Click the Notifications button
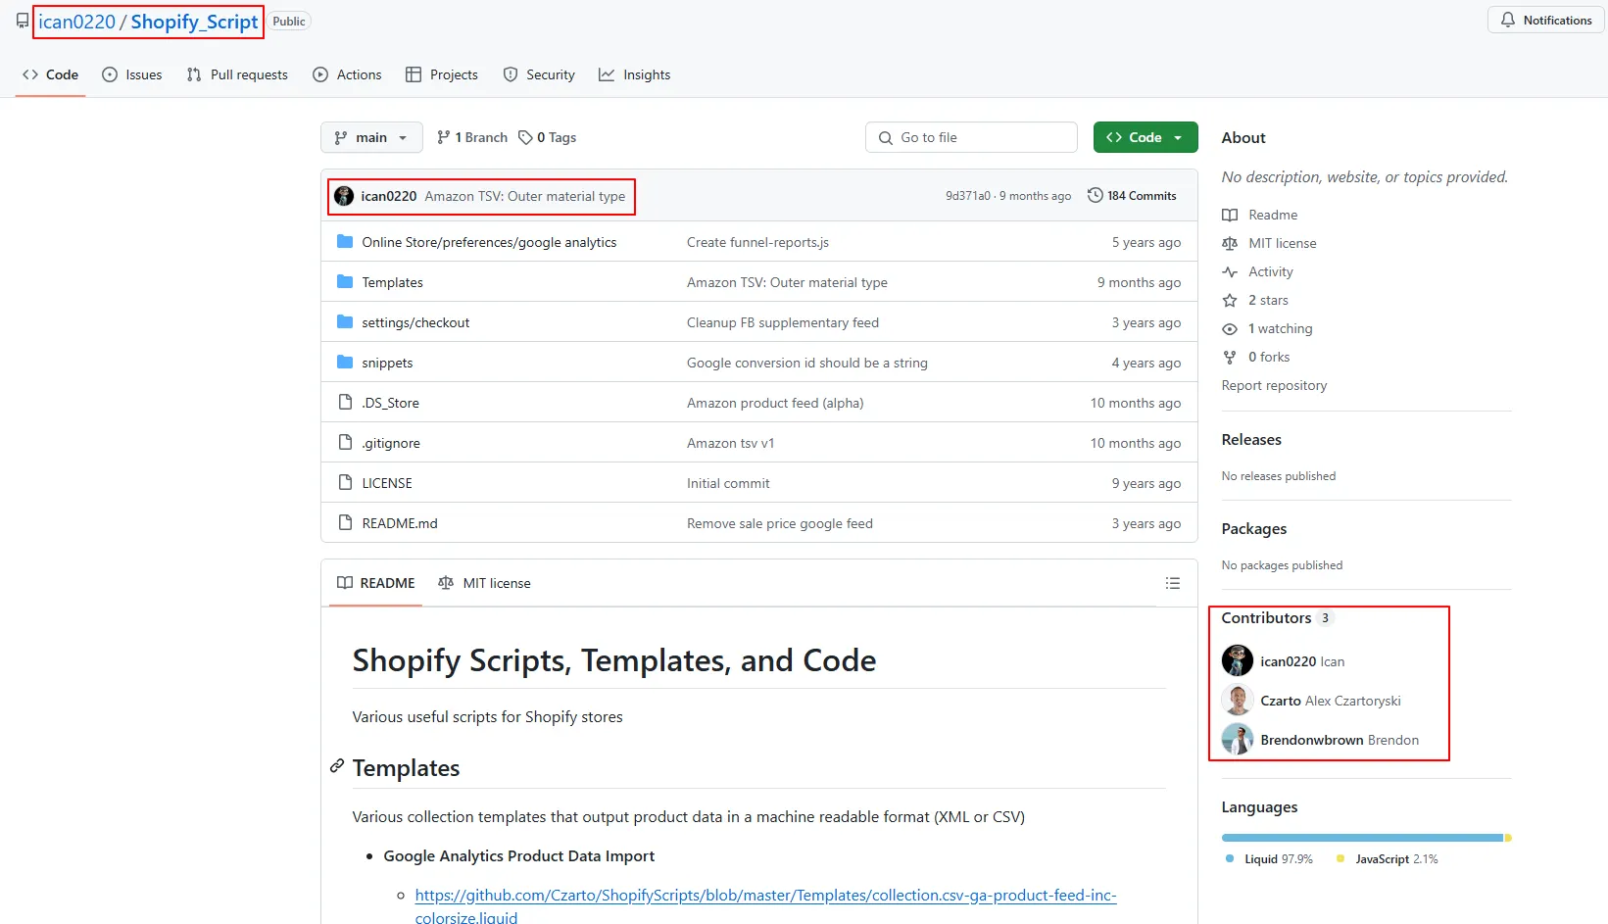 pyautogui.click(x=1546, y=20)
